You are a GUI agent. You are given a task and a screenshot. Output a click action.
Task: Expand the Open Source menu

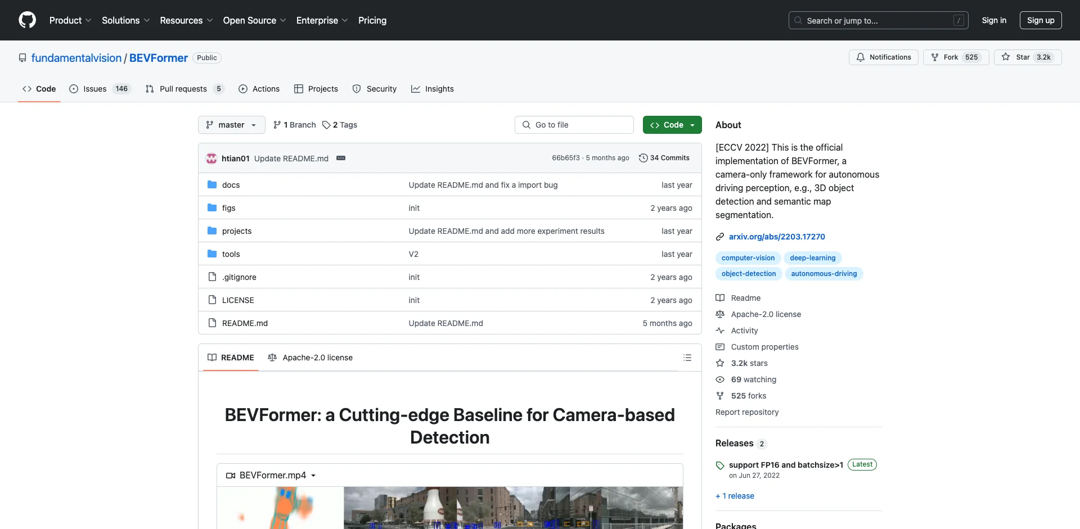(x=254, y=20)
